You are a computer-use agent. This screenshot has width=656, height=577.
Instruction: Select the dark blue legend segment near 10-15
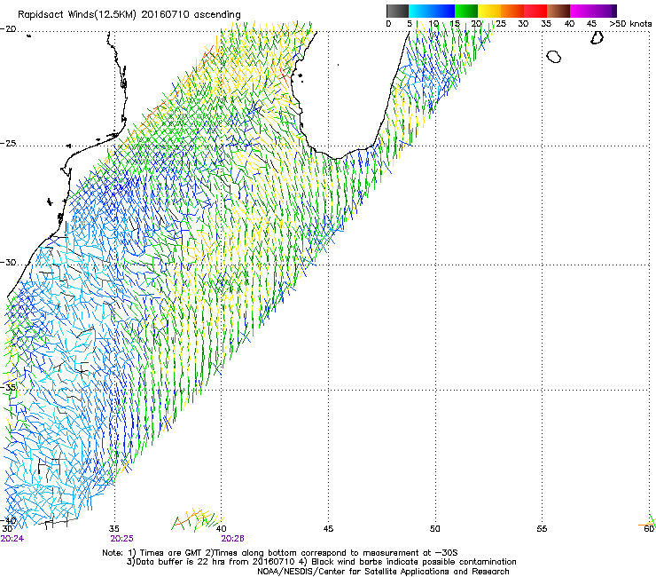[443, 11]
